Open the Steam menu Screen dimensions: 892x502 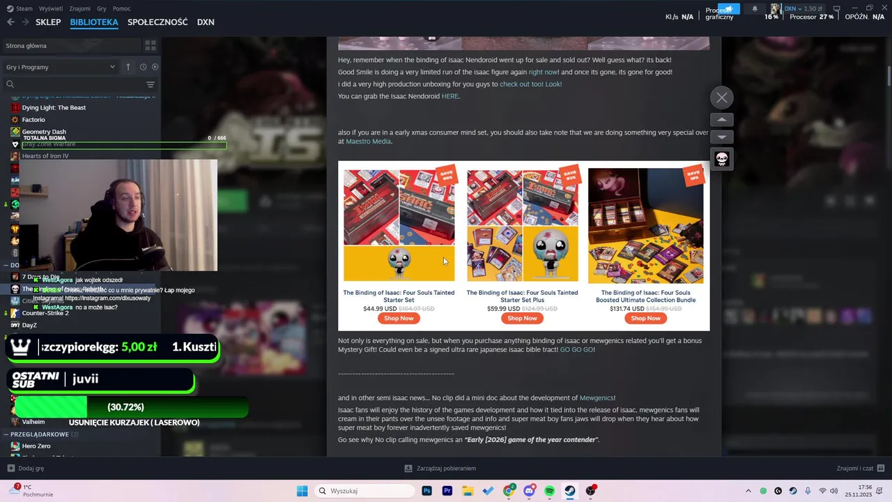tap(20, 8)
